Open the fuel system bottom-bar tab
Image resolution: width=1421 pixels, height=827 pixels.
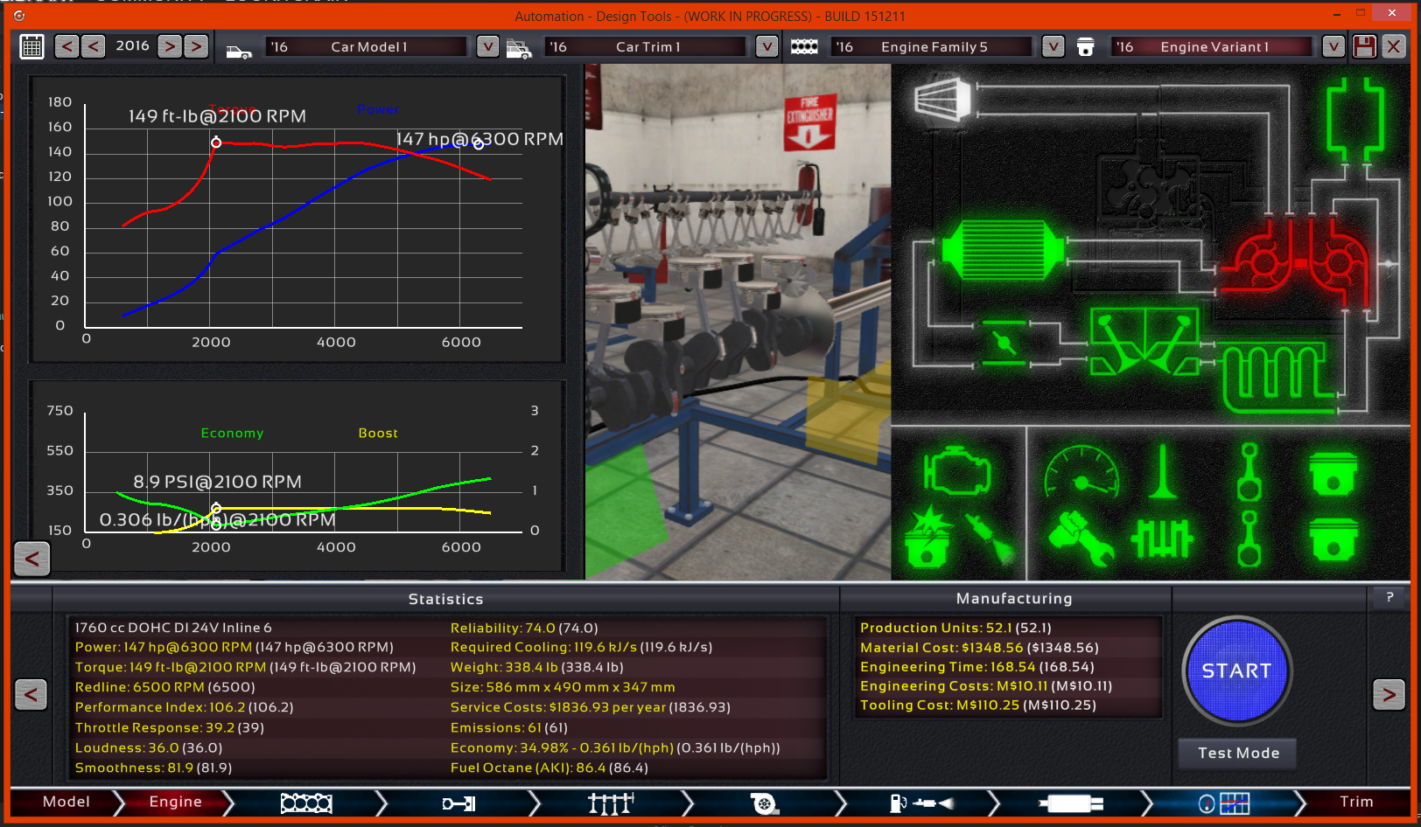pyautogui.click(x=921, y=803)
